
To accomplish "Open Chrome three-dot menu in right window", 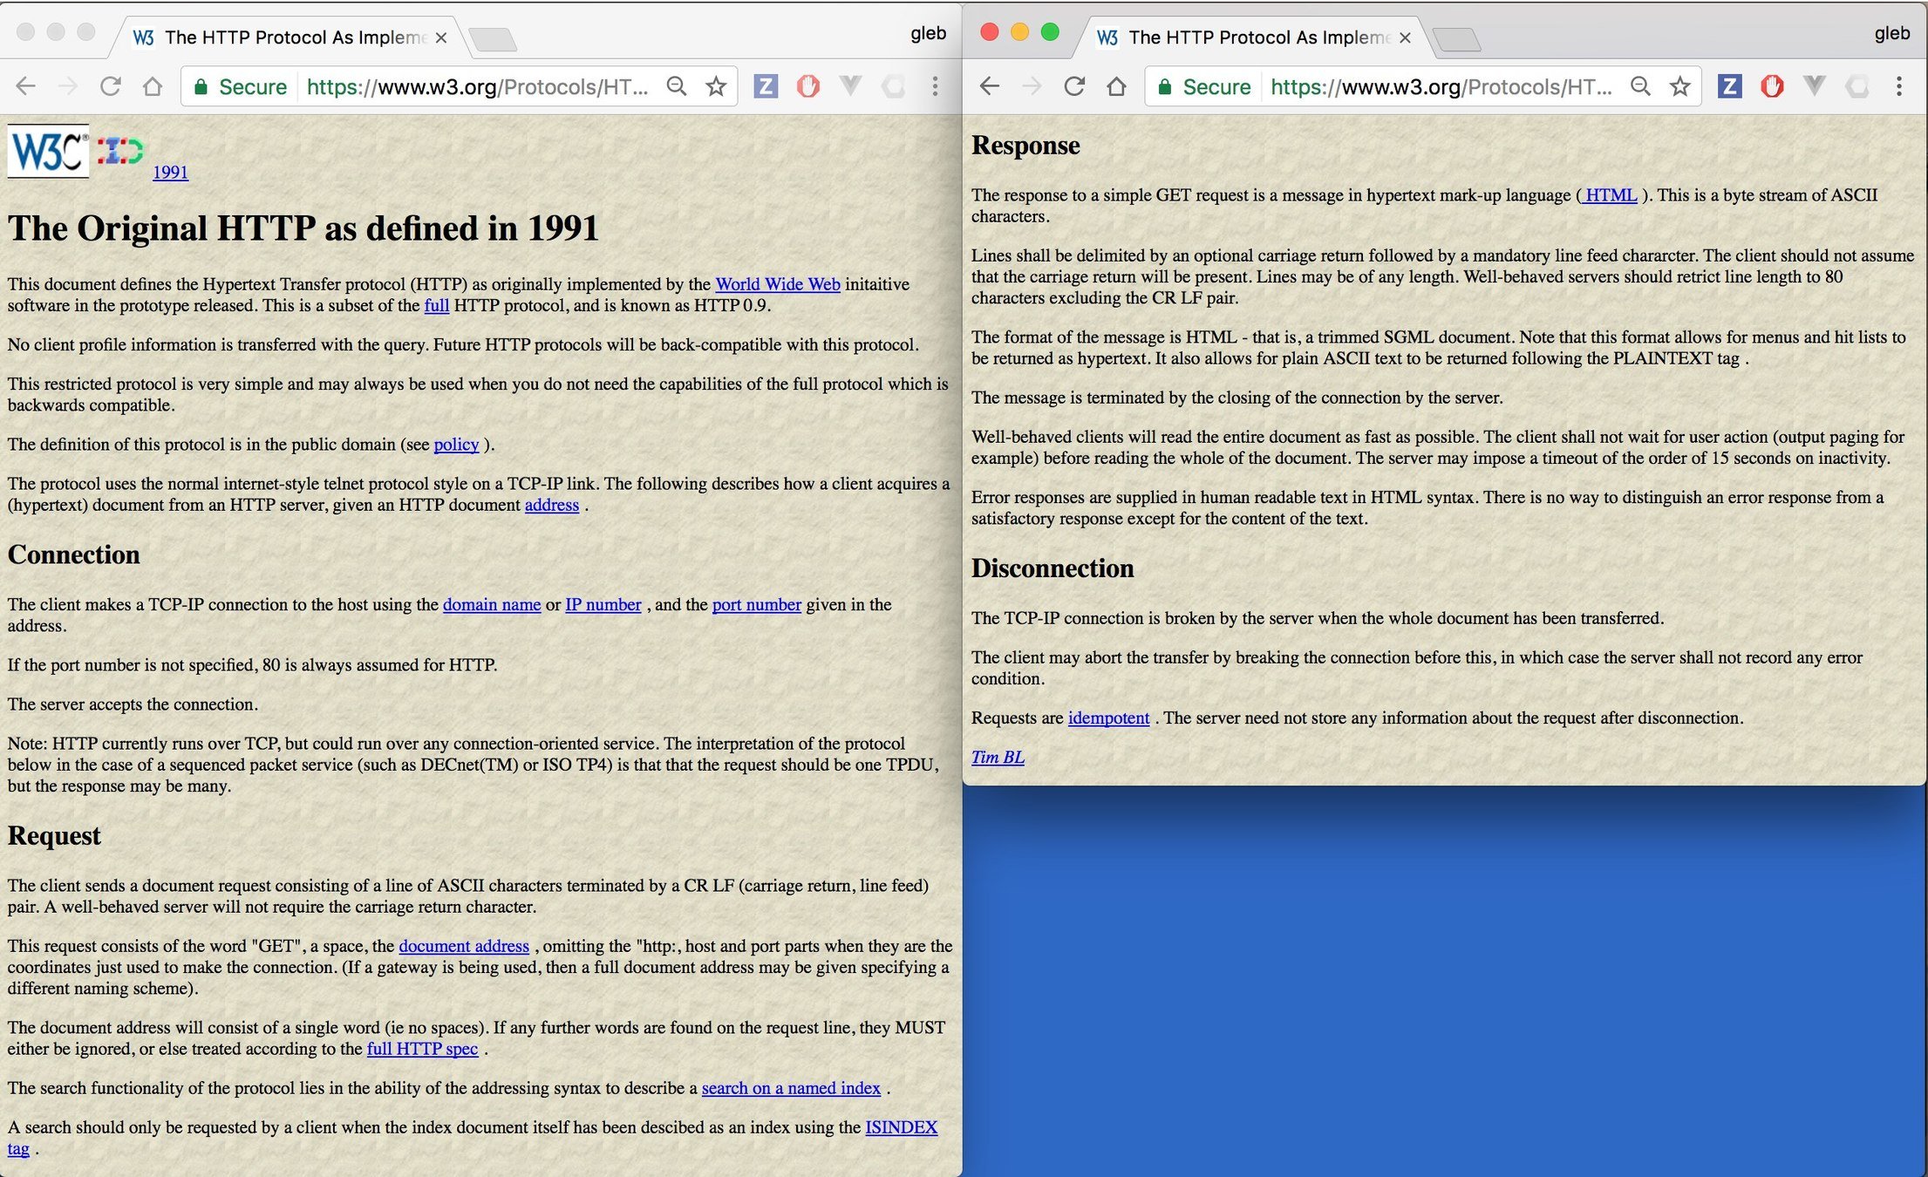I will (x=1898, y=86).
